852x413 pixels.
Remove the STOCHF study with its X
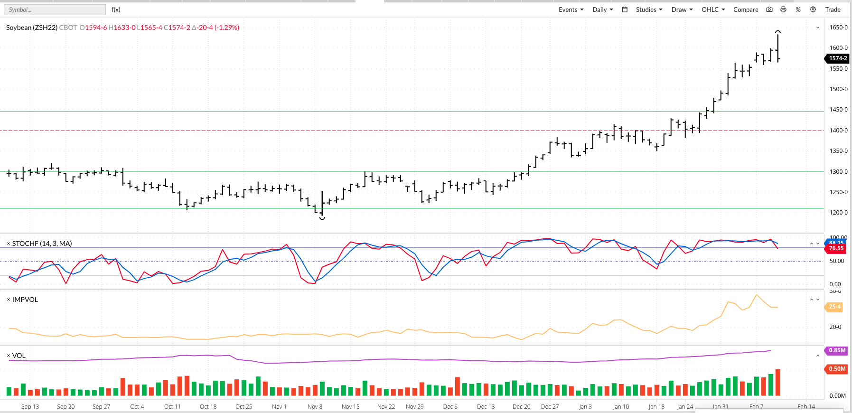tap(9, 244)
